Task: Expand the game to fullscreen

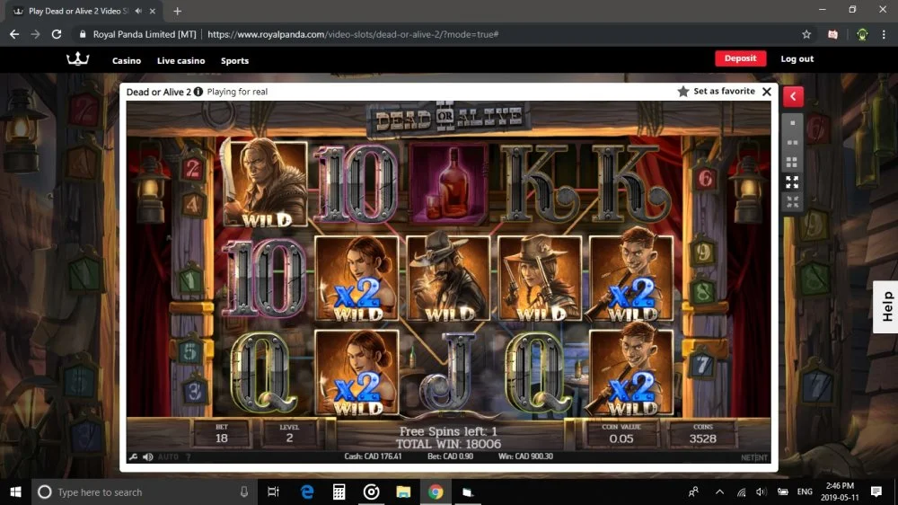Action: [793, 182]
